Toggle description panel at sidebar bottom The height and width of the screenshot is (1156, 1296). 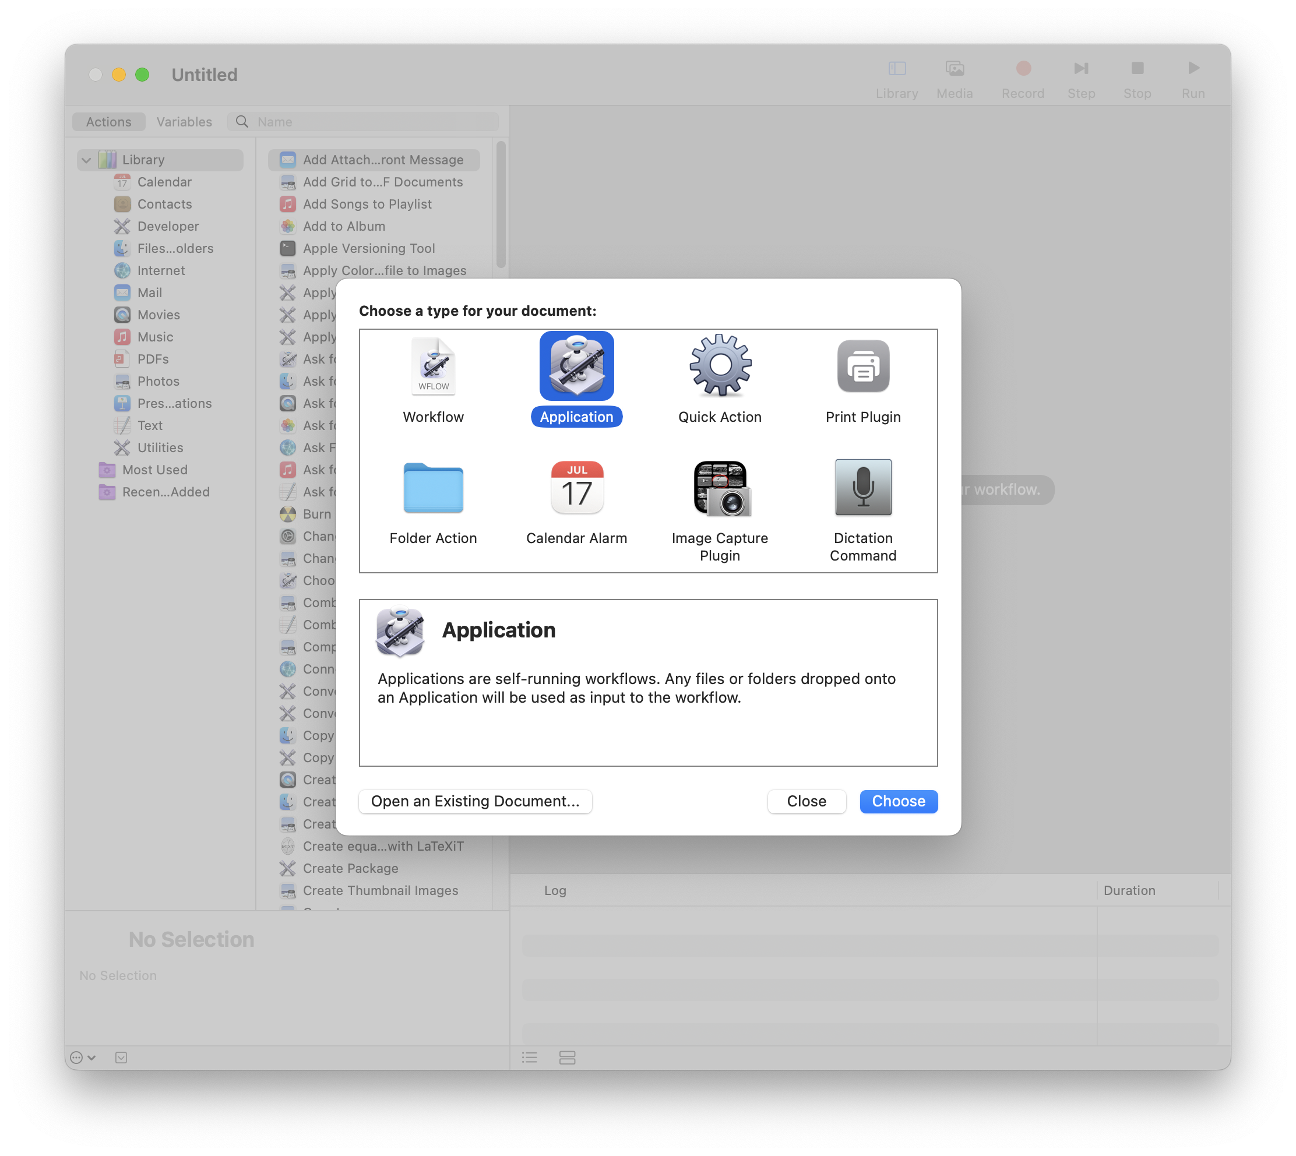click(x=121, y=1057)
